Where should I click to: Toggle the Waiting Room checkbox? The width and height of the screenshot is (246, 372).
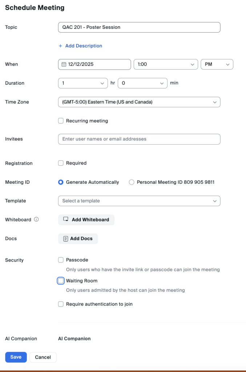(61, 281)
